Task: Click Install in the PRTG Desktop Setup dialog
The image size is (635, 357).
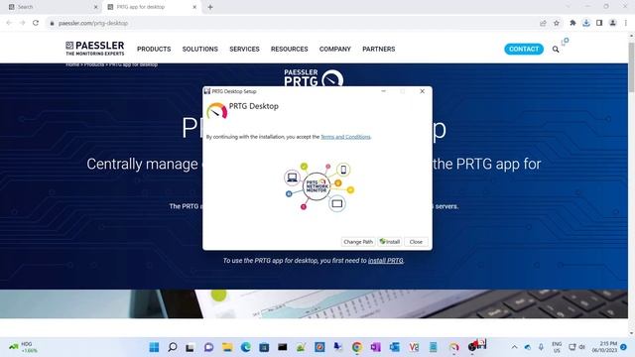Action: [x=390, y=242]
